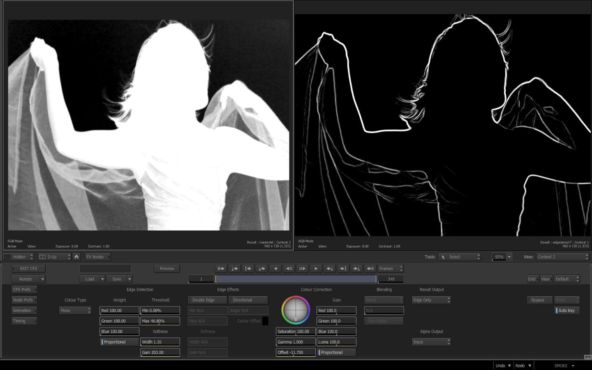Click the Preview button
This screenshot has width=592, height=370.
[167, 268]
